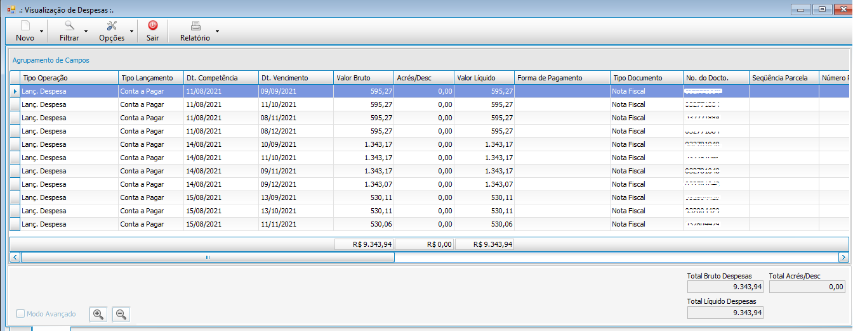Image resolution: width=853 pixels, height=331 pixels.
Task: Click due date cell 11/11/2021
Action: point(296,224)
